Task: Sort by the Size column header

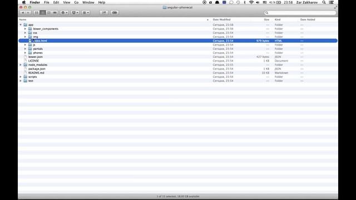Action: (x=266, y=20)
